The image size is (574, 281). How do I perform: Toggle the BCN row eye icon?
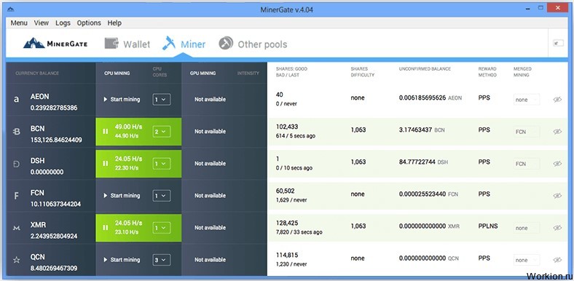(557, 131)
